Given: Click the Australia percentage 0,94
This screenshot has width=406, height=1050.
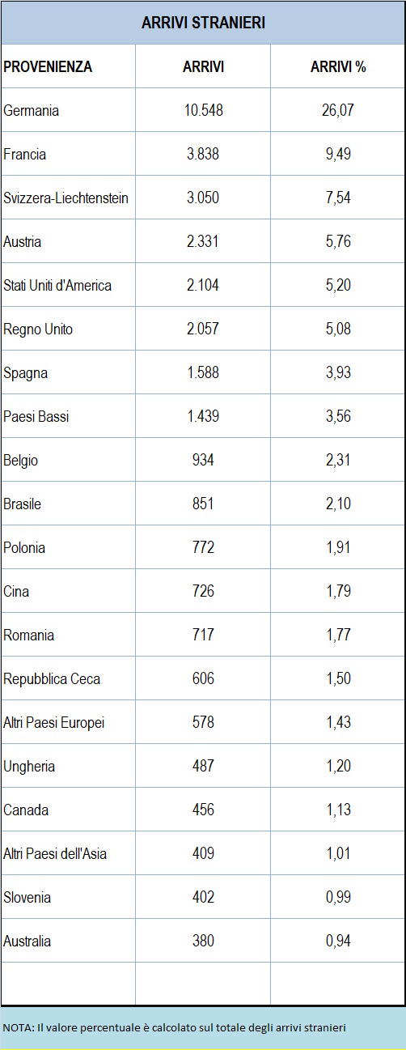Looking at the screenshot, I should (x=338, y=941).
